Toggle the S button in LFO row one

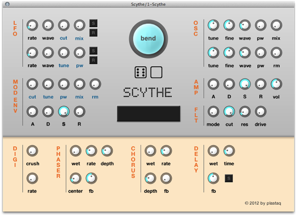point(94,23)
